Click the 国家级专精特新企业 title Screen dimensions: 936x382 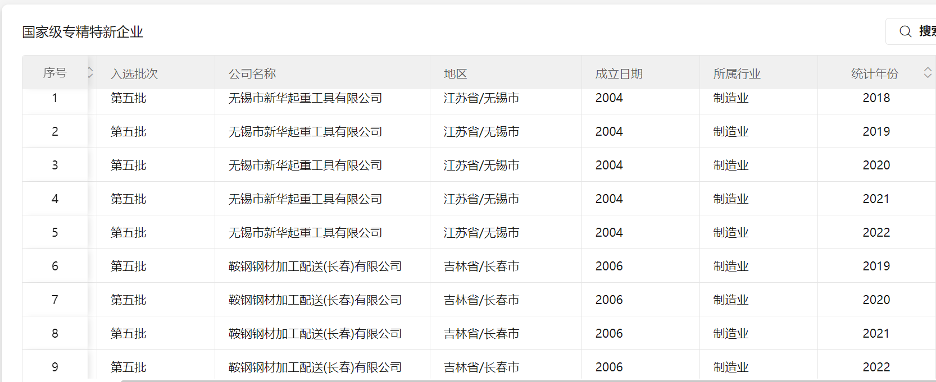click(x=83, y=32)
